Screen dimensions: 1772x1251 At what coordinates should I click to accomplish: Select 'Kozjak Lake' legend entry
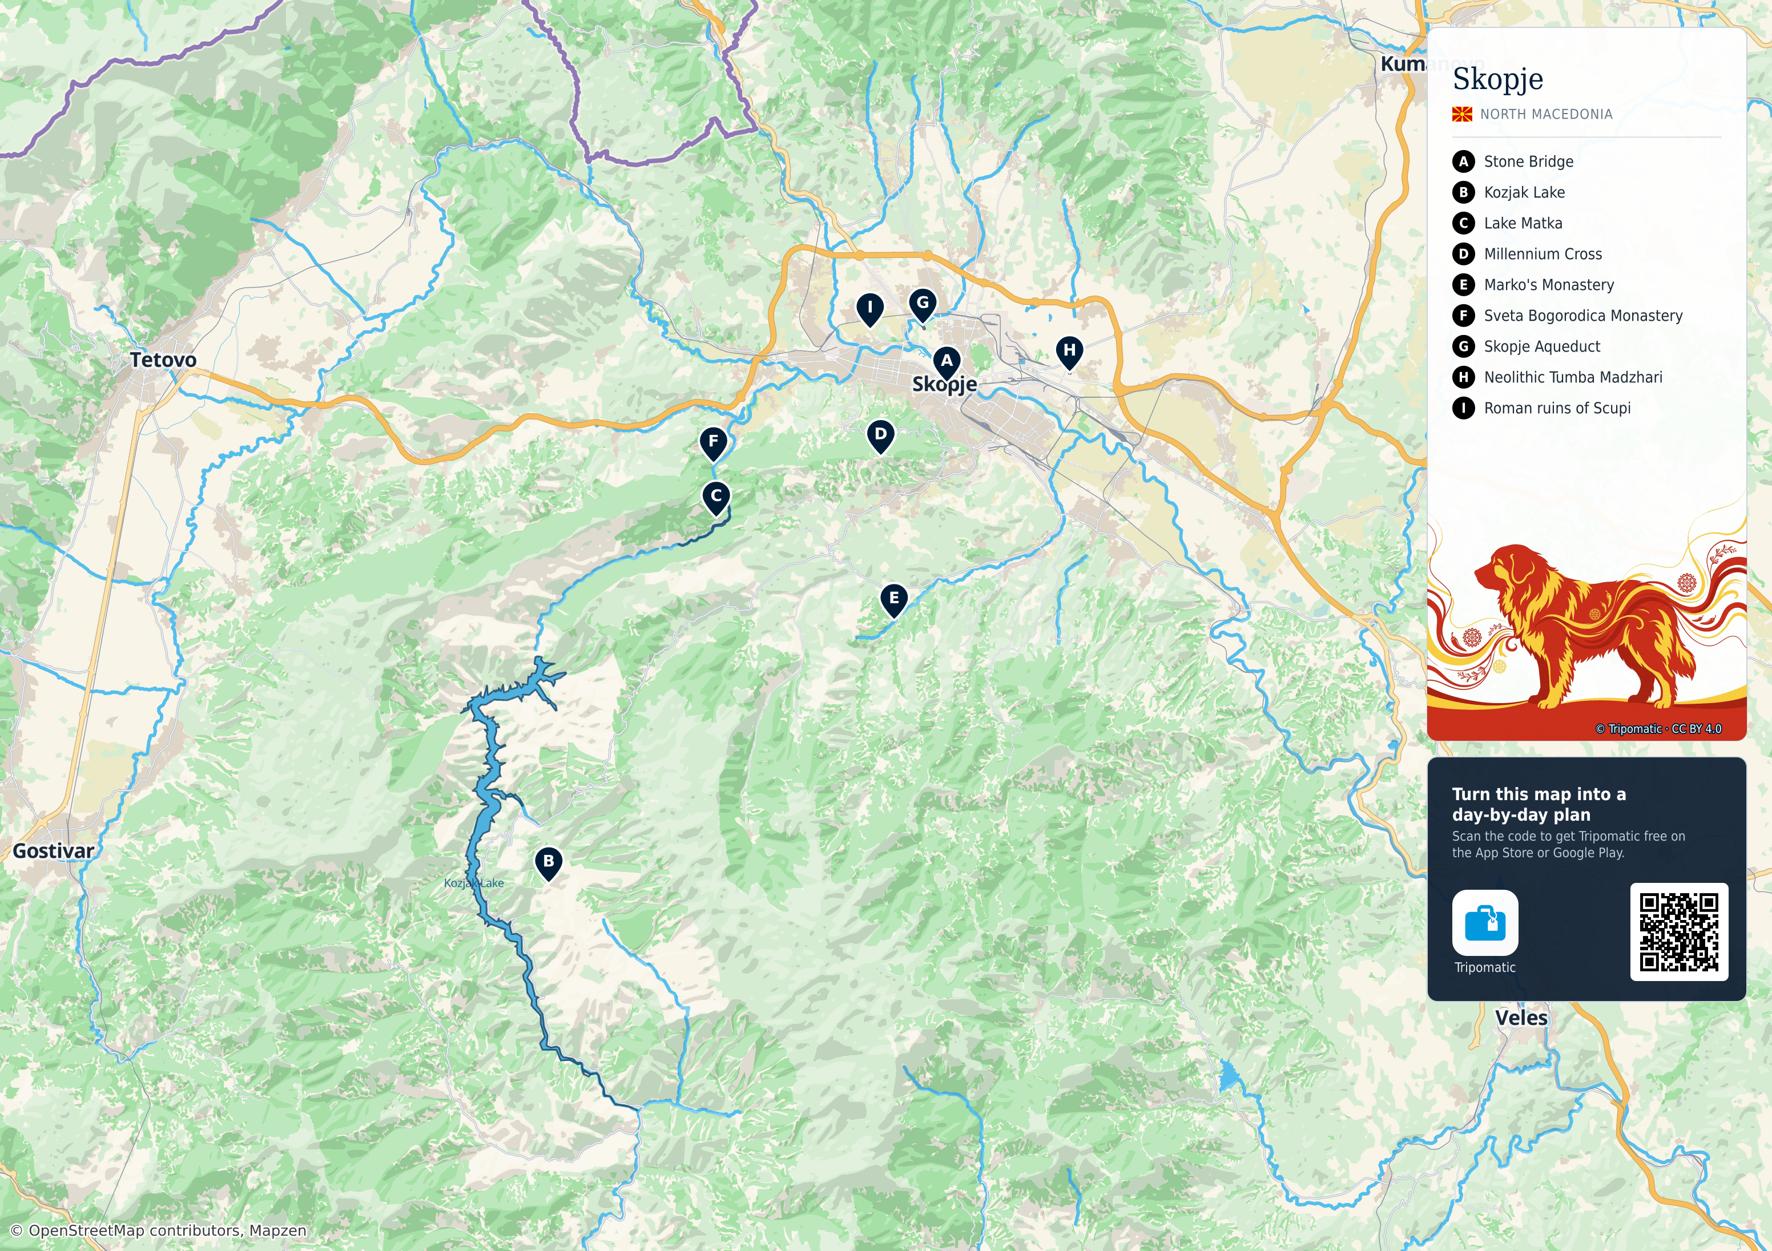tap(1524, 192)
